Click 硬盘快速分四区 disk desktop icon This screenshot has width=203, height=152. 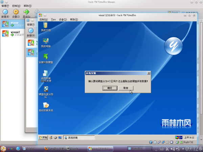[46, 92]
